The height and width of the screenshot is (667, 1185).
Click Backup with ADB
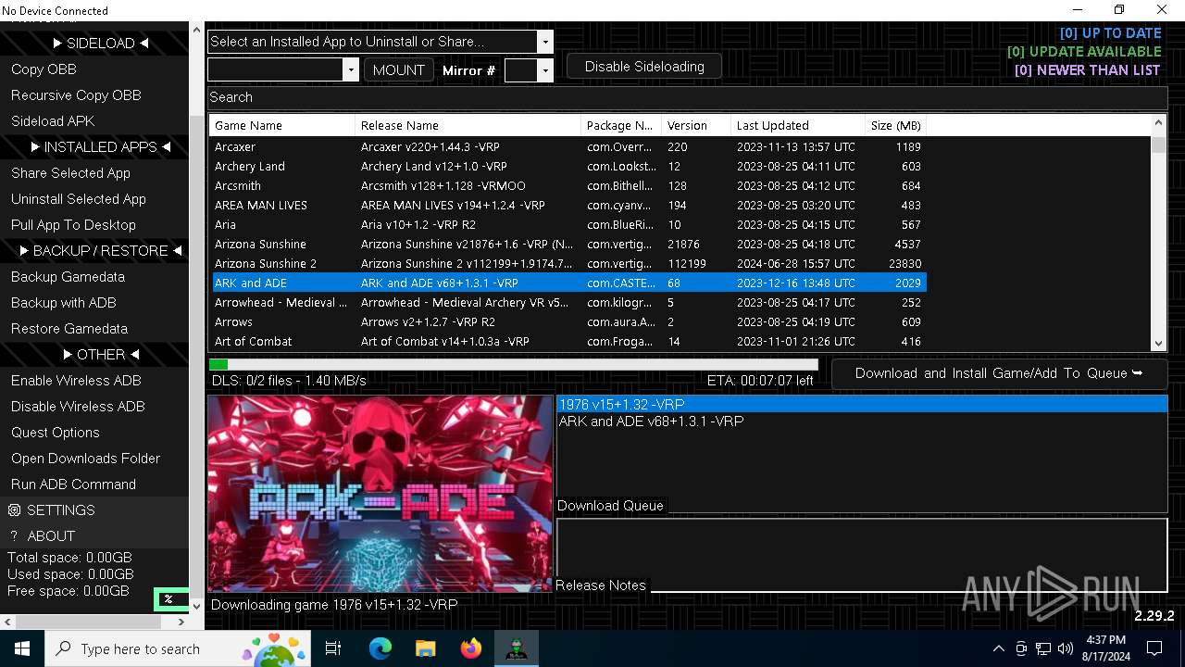click(x=63, y=303)
